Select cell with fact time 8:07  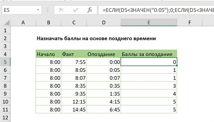[74, 78]
